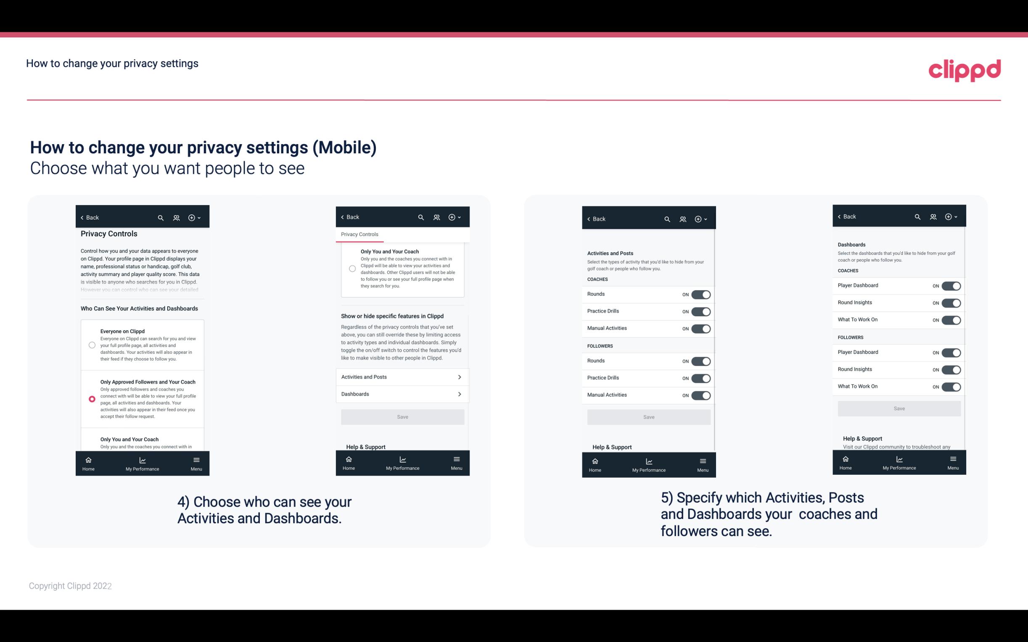Click Privacy Controls tab label
Viewport: 1028px width, 642px height.
[x=359, y=234]
